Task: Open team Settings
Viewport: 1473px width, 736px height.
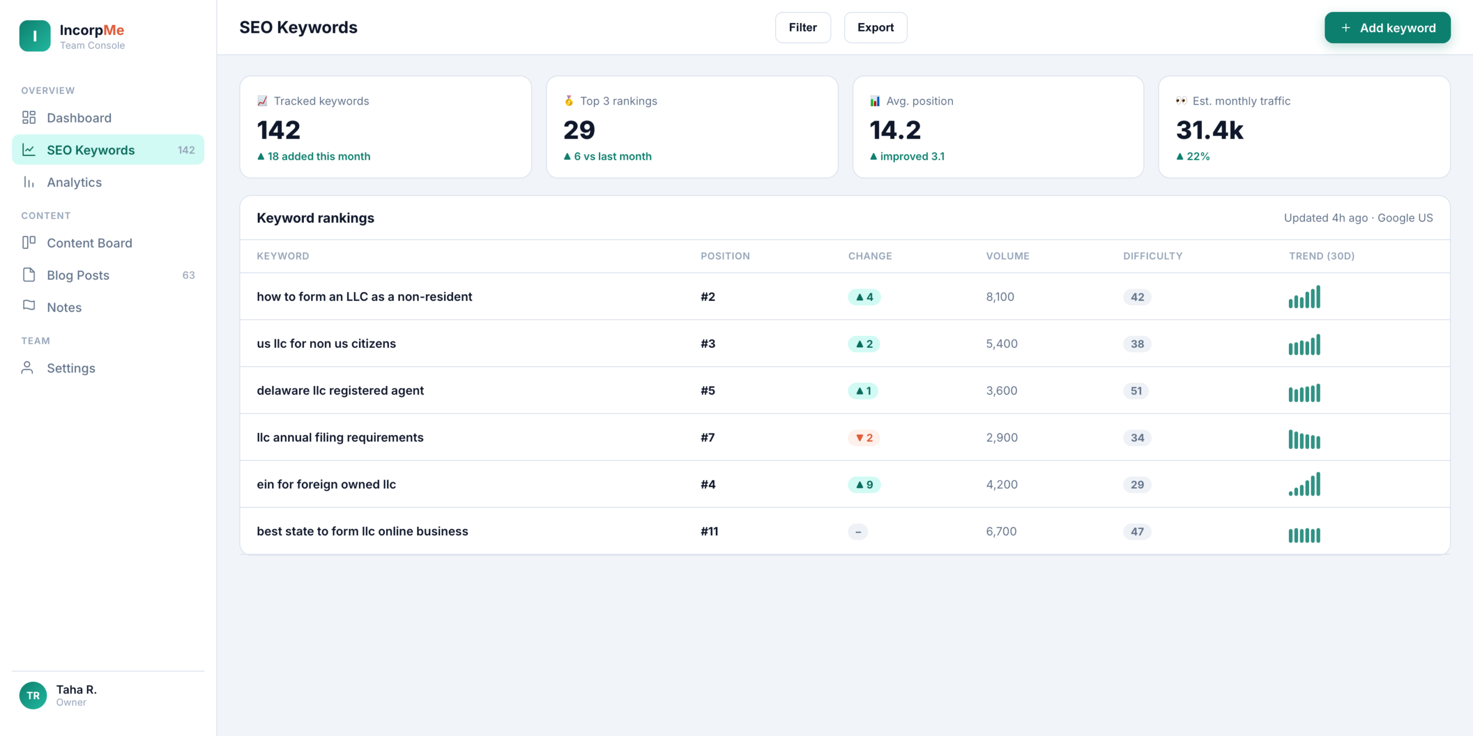Action: (108, 368)
